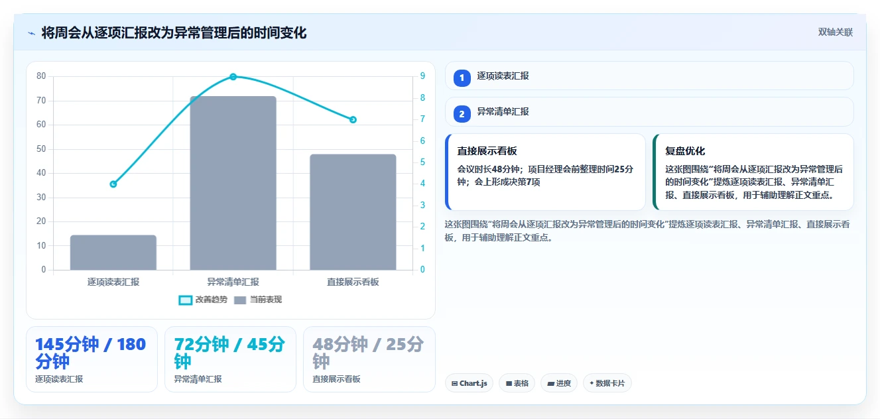Click the 145分钟 / 180分钟 stat card
The image size is (880, 419).
92,359
